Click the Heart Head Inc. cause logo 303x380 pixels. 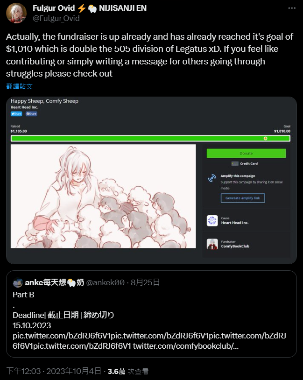[212, 221]
